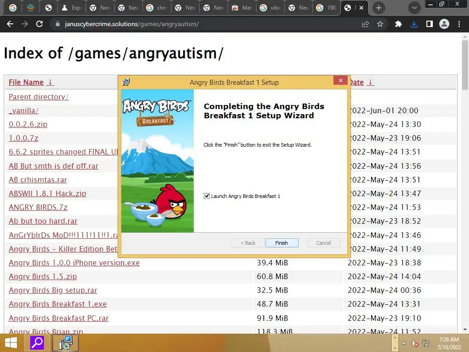Toggle the side panel icon

[429, 24]
